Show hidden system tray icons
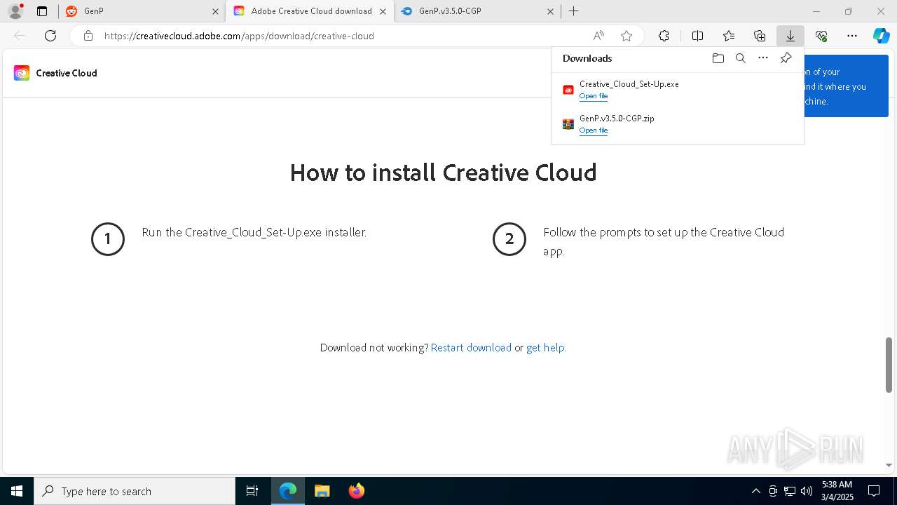This screenshot has width=897, height=505. [x=755, y=491]
